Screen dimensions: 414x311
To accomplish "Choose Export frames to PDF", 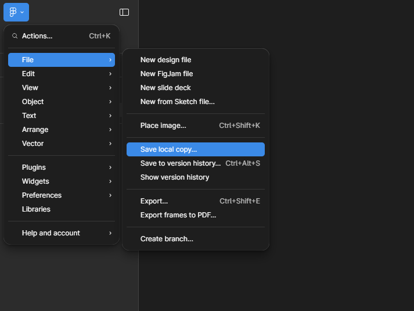I will pos(196,215).
